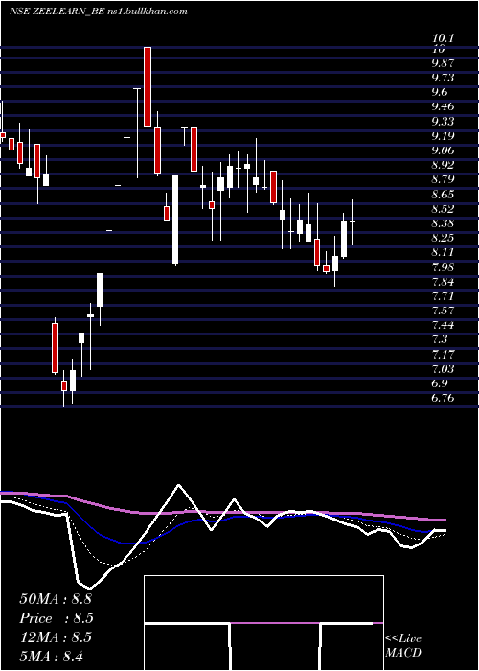This screenshot has height=671, width=479.
Task: Select the 9.6 price axis label
Action: click(x=440, y=92)
